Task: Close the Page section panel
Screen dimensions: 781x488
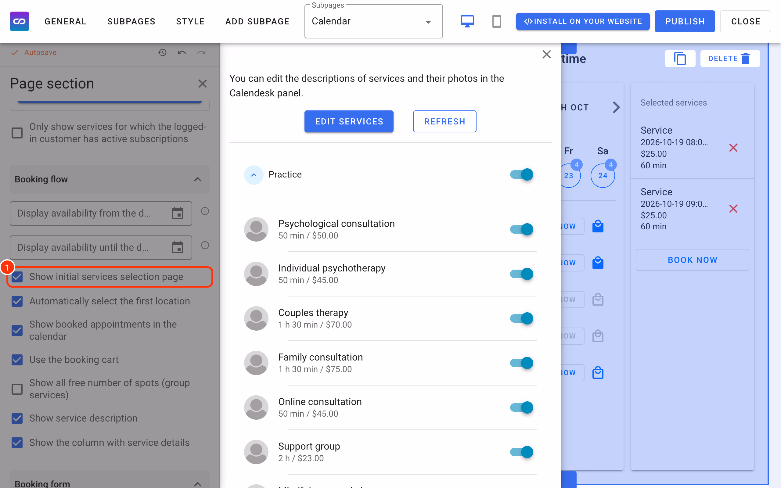Action: point(202,84)
